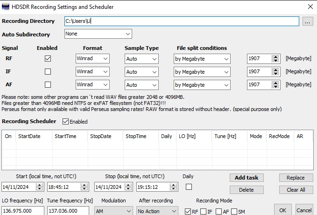The height and width of the screenshot is (215, 317).
Task: Check the Recording Mode IF checkbox
Action: click(203, 212)
